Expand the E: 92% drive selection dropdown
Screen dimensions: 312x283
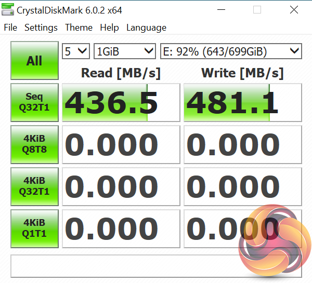tap(231, 51)
